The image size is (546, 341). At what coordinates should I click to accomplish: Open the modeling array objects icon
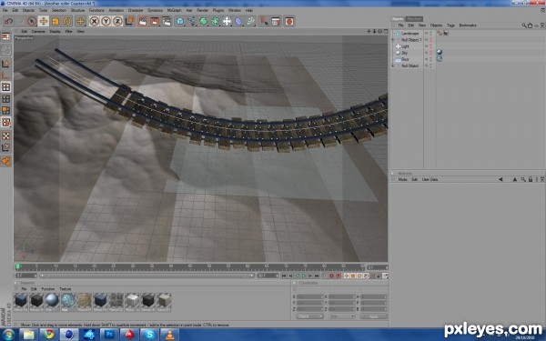pyautogui.click(x=215, y=21)
